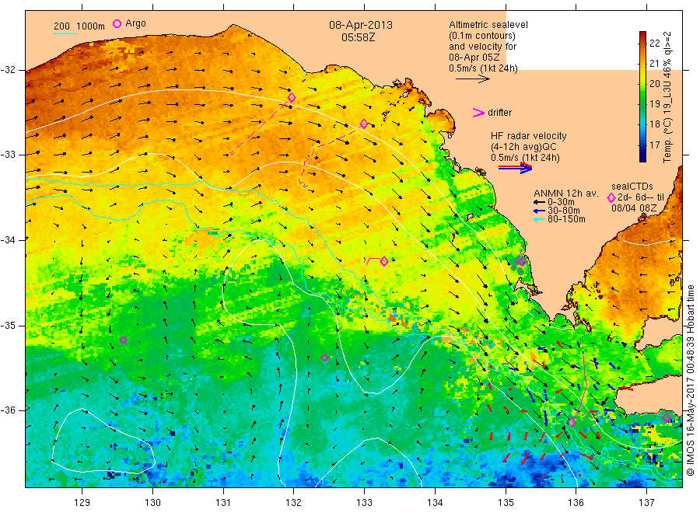The width and height of the screenshot is (700, 513).
Task: Click the latitude axis label -32
Action: (x=8, y=70)
